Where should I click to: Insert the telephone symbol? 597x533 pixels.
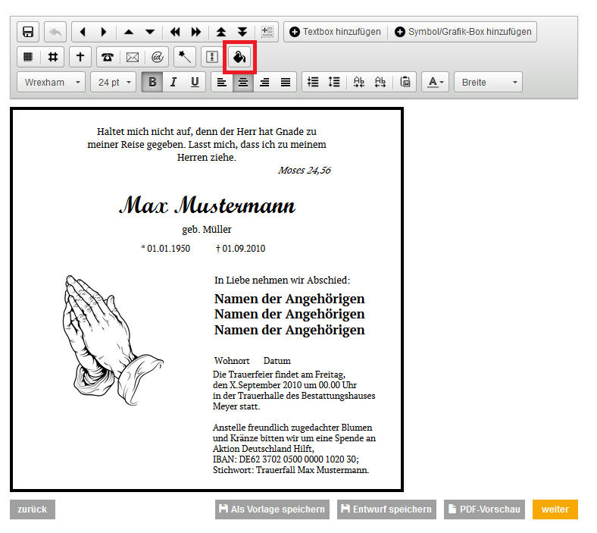click(x=108, y=57)
